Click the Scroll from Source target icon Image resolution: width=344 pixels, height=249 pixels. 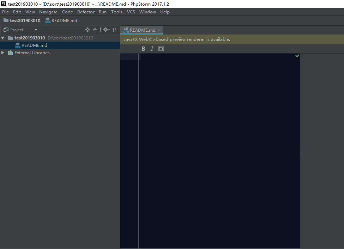87,30
